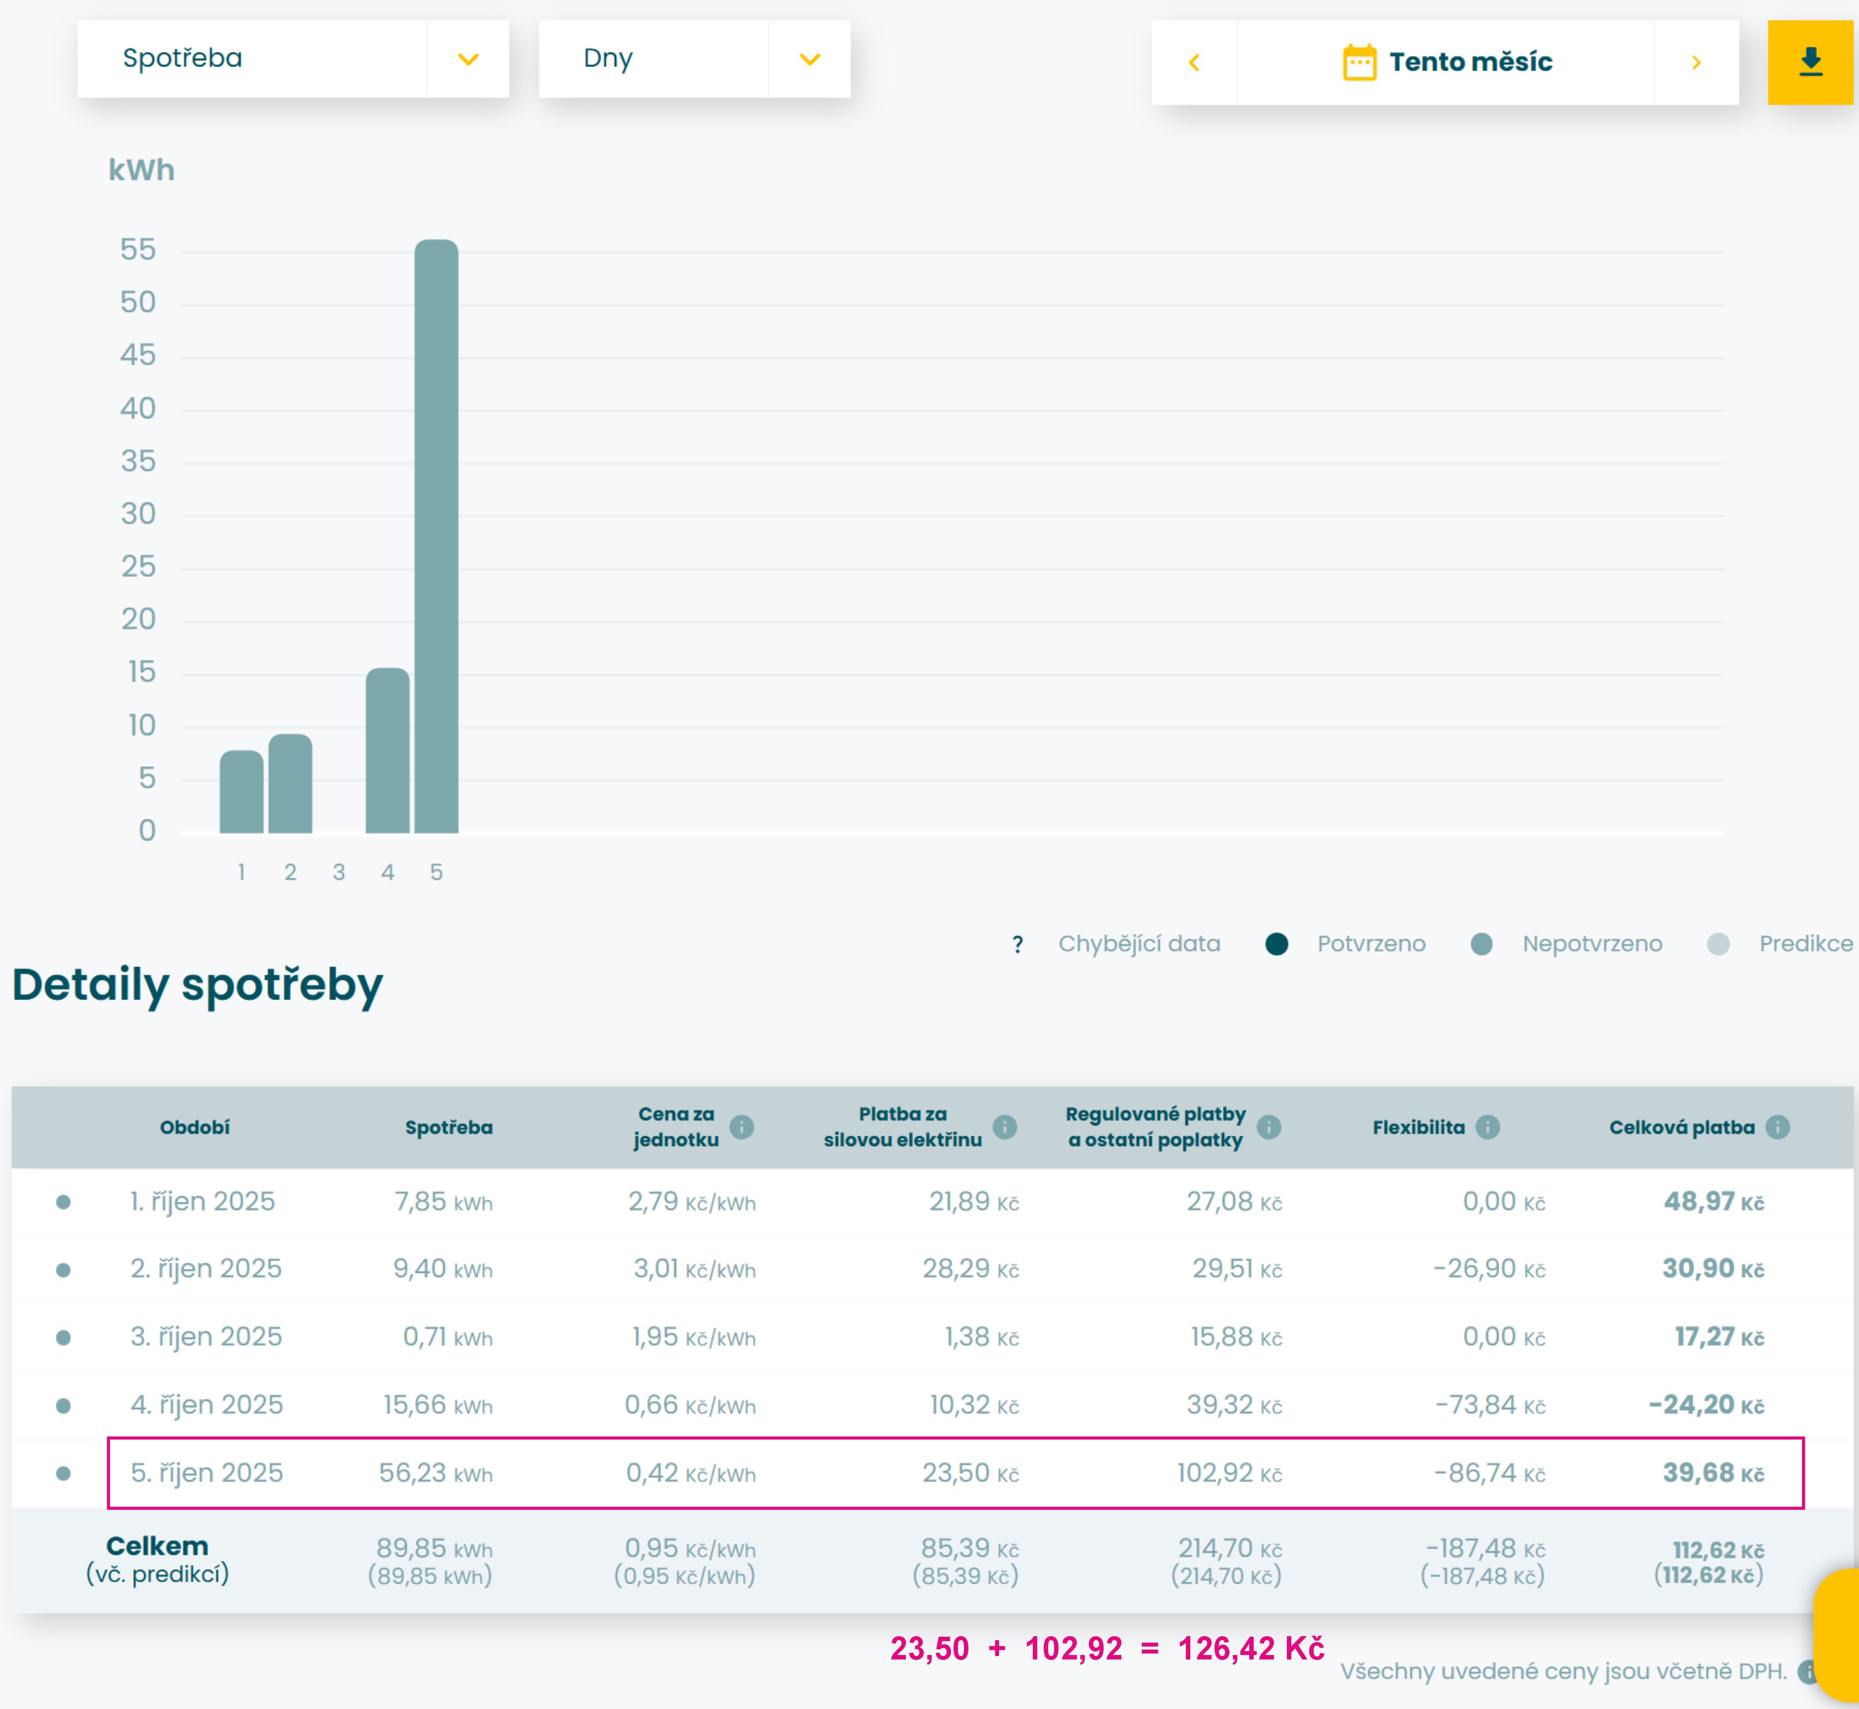The image size is (1859, 1709).
Task: Click info icon next to Platba za silovou elektřinu
Action: [x=1005, y=1126]
